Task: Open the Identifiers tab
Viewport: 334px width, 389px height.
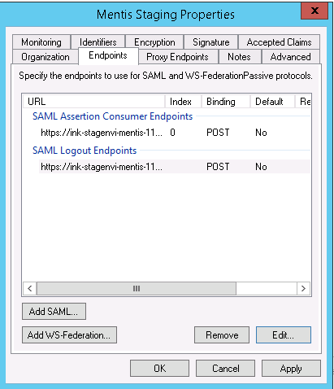Action: [x=98, y=42]
